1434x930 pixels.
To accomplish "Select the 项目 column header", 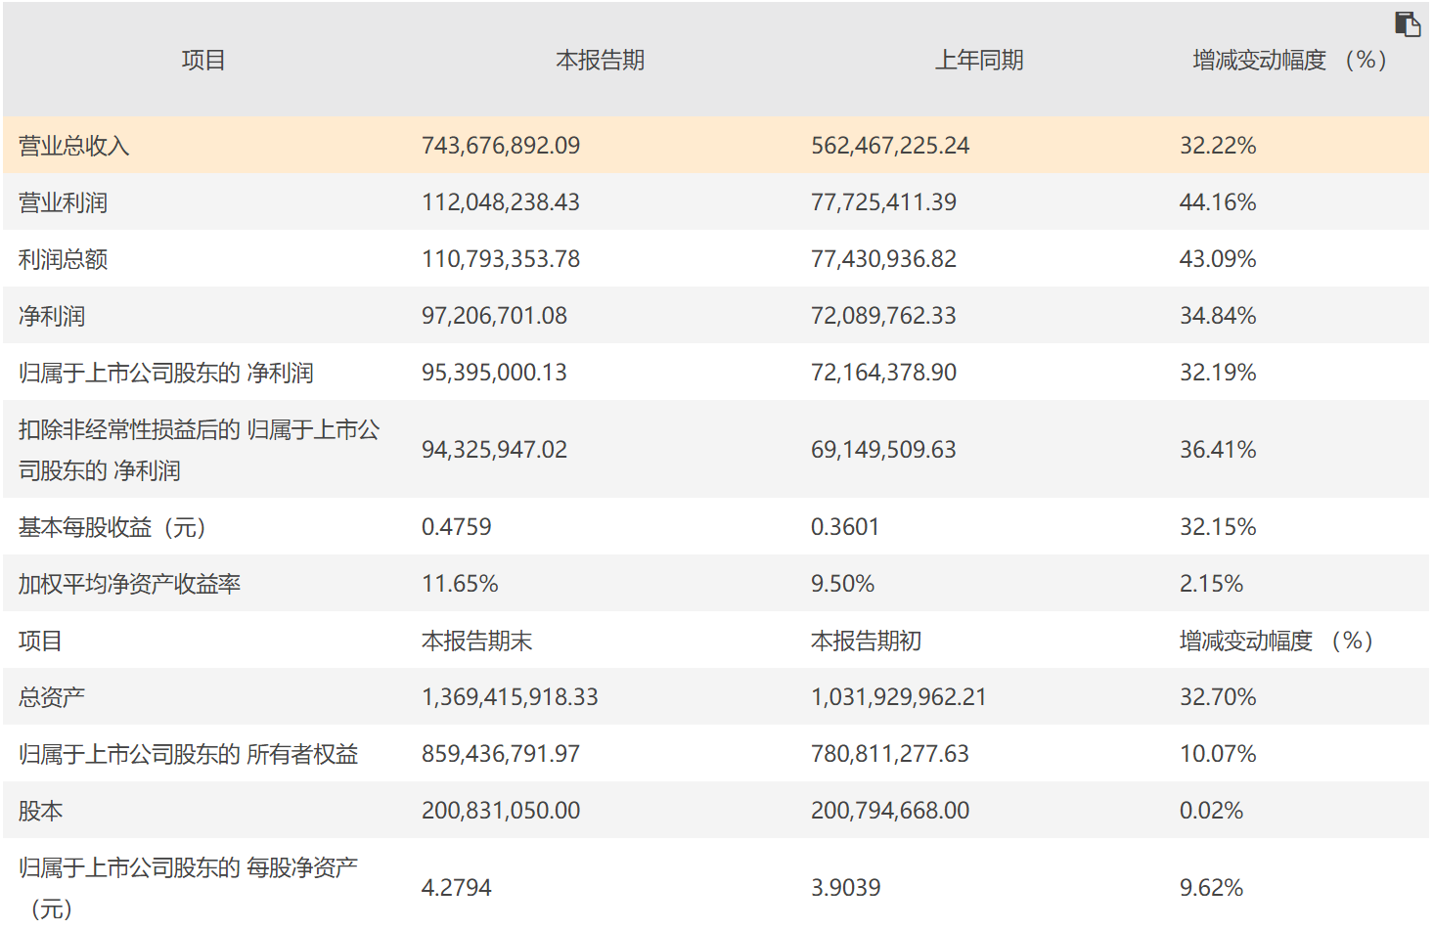I will (203, 61).
